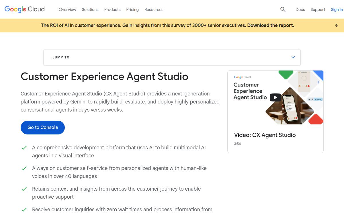The height and width of the screenshot is (215, 344).
Task: Click the Google Cloud logo
Action: 25,9
